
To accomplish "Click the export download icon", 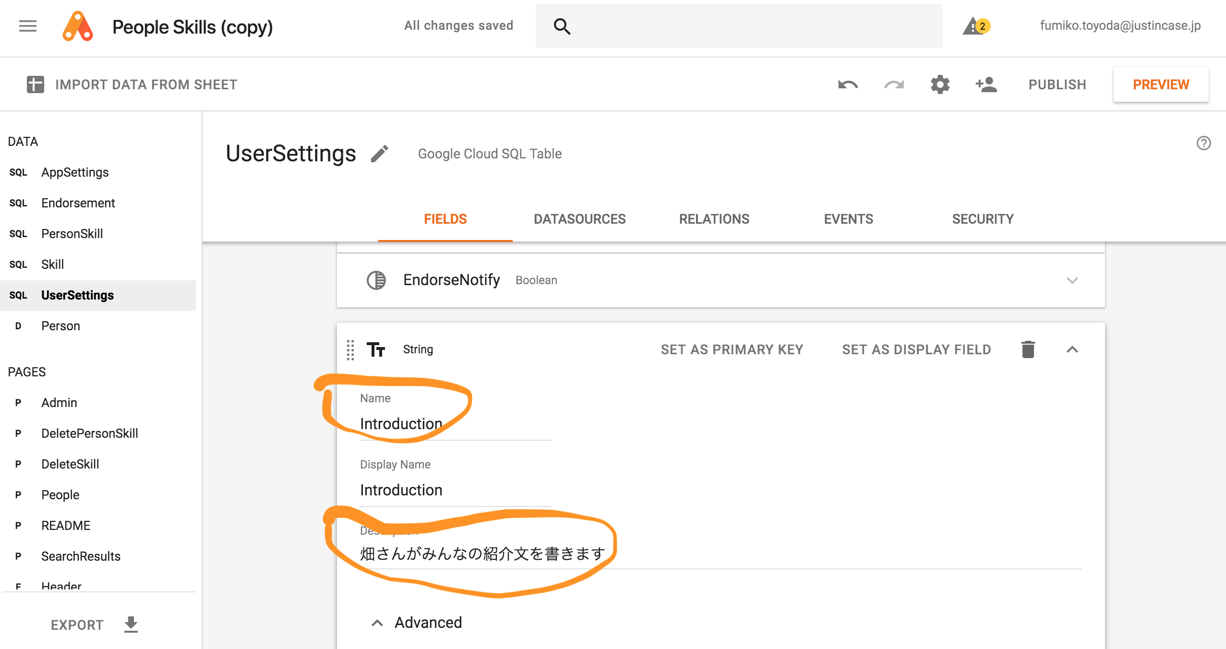I will [x=131, y=625].
